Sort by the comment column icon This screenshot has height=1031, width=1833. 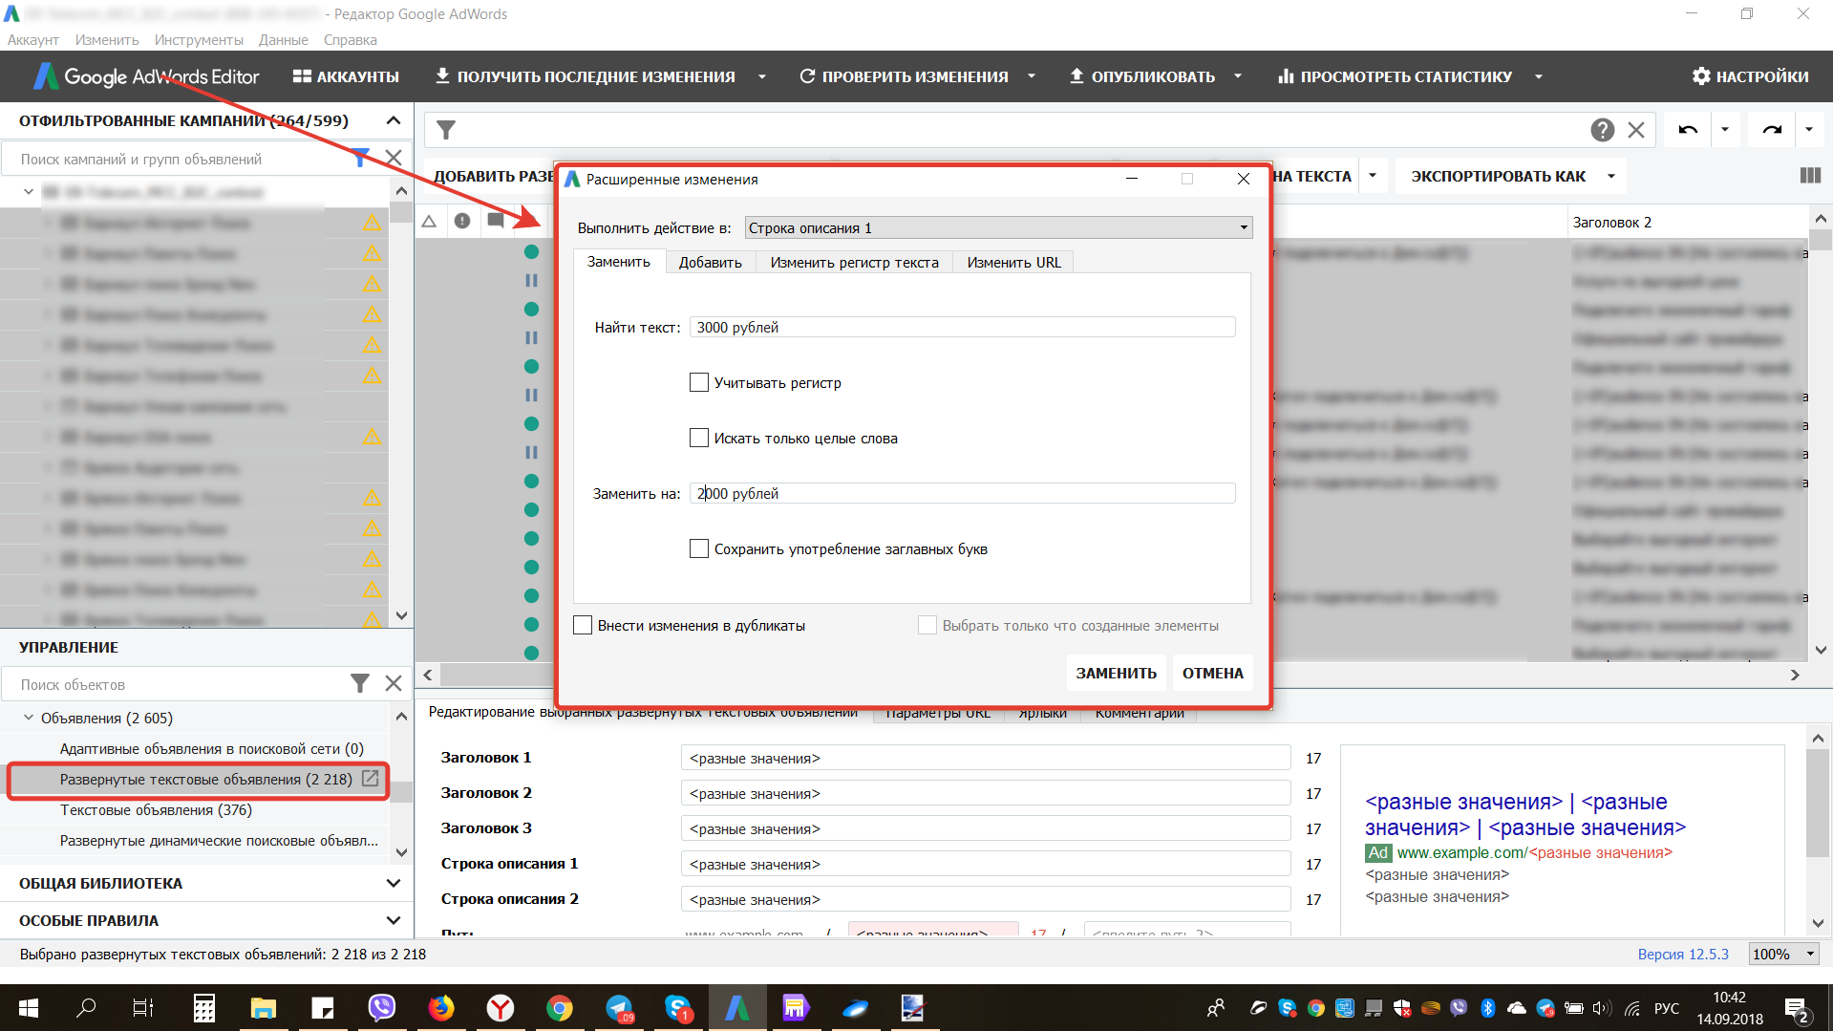coord(495,221)
